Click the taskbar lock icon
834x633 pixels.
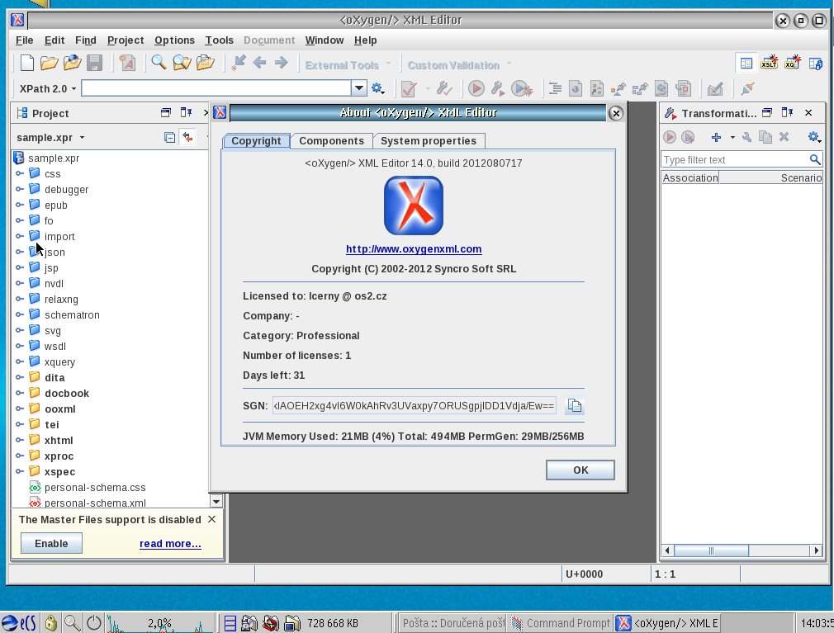51,623
